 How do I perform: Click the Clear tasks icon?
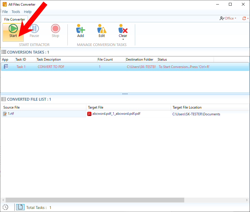[x=123, y=29]
